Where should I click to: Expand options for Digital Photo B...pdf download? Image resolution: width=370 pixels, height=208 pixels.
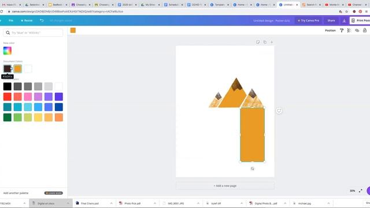click(x=285, y=203)
